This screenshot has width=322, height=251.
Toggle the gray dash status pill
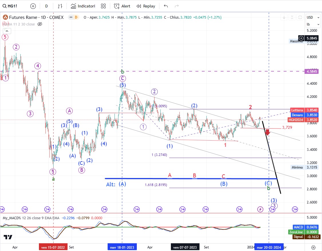(x=71, y=17)
